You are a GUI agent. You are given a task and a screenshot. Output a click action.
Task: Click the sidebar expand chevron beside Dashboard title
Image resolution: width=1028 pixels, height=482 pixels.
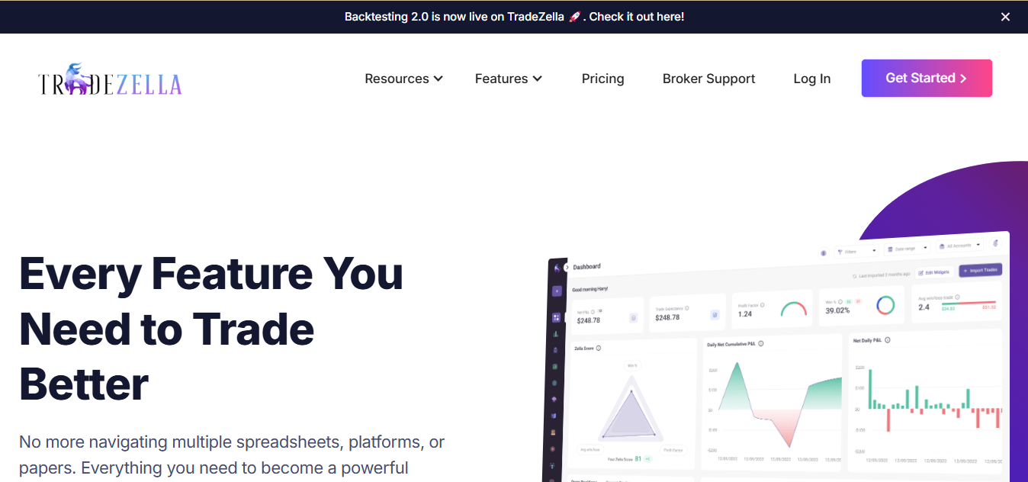tap(567, 267)
